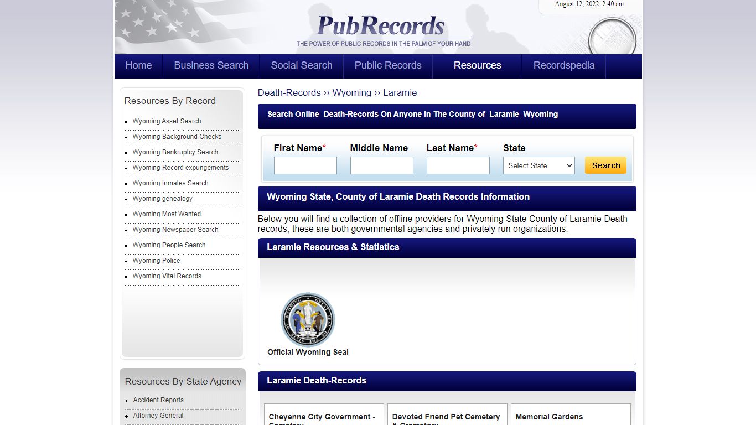Click the Search Online Death-Records header bar
This screenshot has width=756, height=425.
[447, 116]
